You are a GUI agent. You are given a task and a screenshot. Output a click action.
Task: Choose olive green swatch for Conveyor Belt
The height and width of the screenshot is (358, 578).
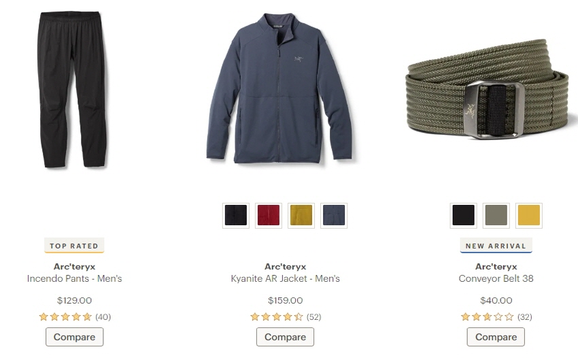496,215
